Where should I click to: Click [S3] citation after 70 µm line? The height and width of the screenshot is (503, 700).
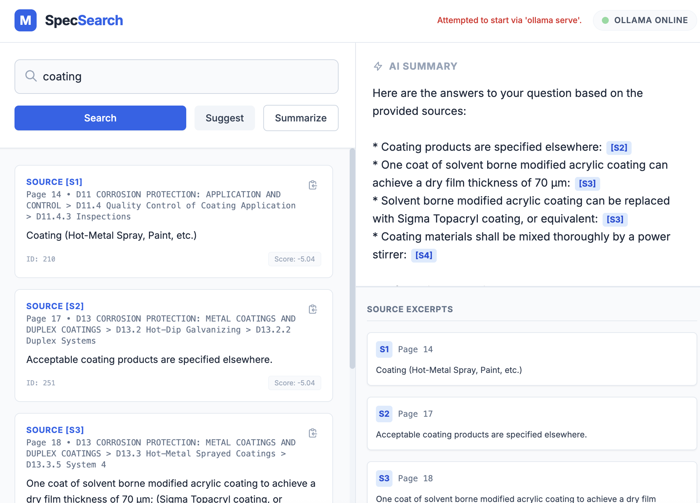tap(587, 184)
